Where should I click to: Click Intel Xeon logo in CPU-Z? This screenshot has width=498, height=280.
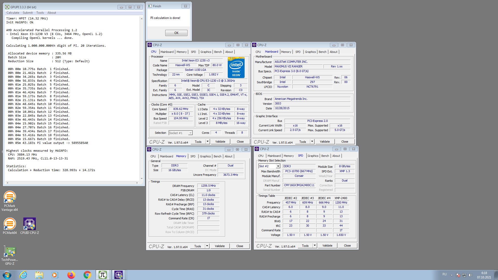click(236, 67)
